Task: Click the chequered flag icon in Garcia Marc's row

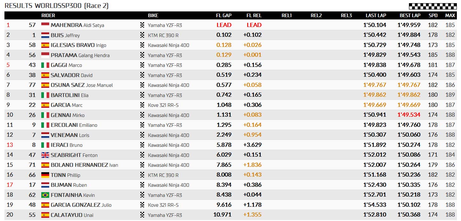Action: 142,105
